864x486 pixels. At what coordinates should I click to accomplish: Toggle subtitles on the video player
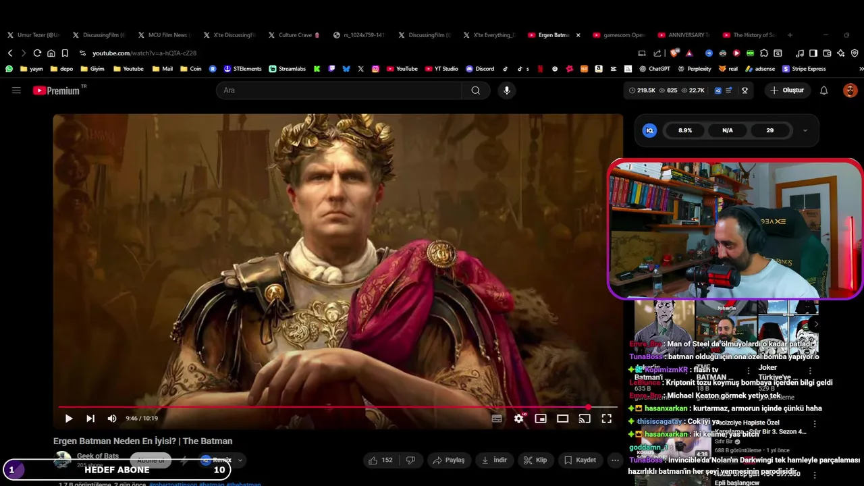click(x=497, y=418)
